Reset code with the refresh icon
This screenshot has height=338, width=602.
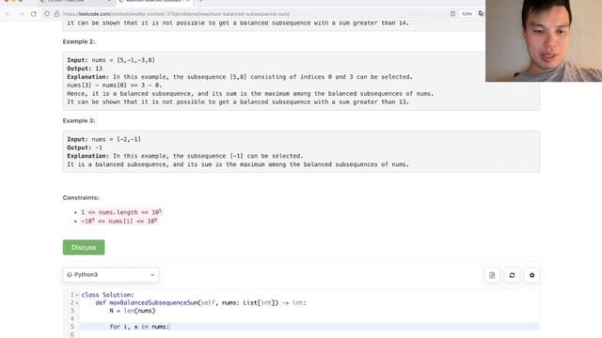coord(512,275)
